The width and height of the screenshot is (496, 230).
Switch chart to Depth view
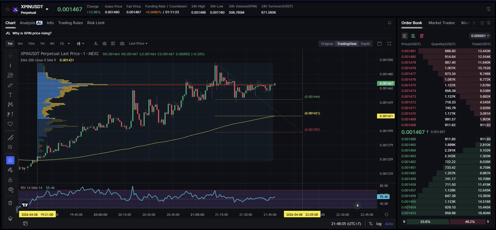coord(365,43)
